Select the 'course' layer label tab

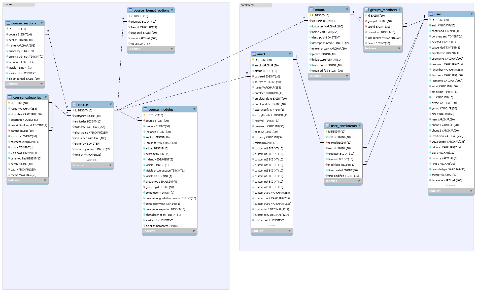coord(8,5)
